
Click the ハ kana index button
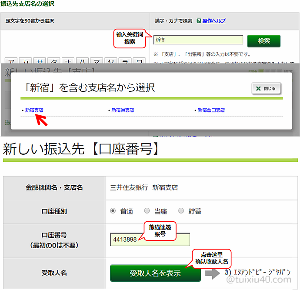pyautogui.click(x=82, y=60)
